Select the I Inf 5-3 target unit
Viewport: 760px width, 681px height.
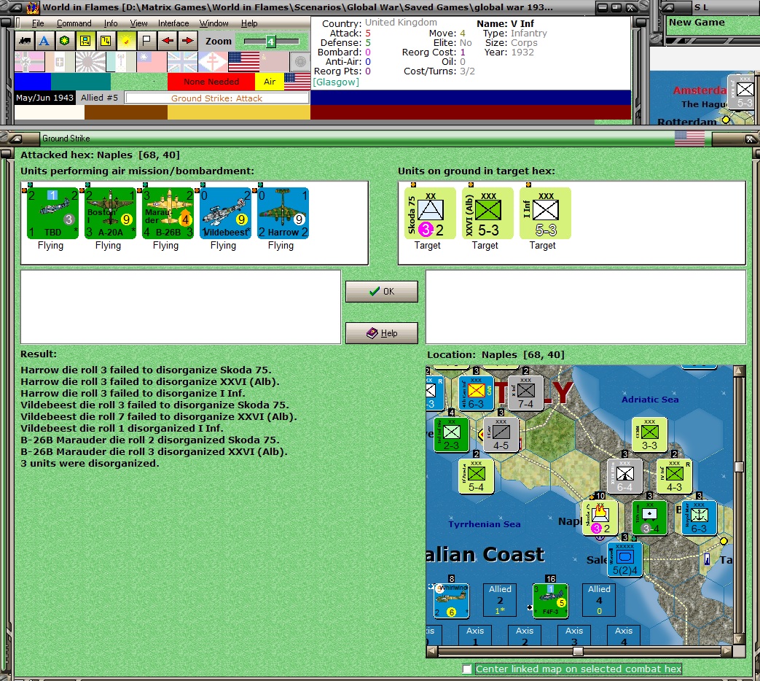point(545,214)
